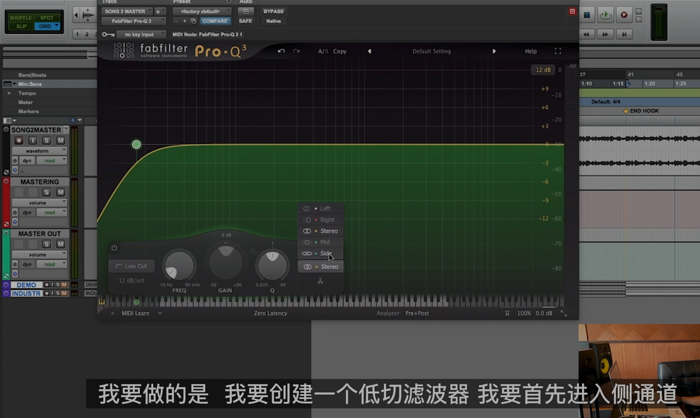Click the FREQ knob
The image size is (700, 418).
pos(179,266)
